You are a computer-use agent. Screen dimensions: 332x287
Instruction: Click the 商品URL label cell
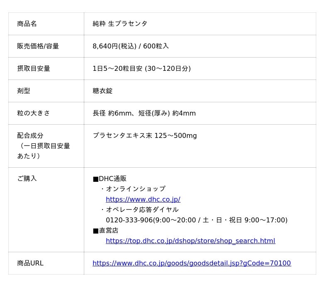[30, 263]
